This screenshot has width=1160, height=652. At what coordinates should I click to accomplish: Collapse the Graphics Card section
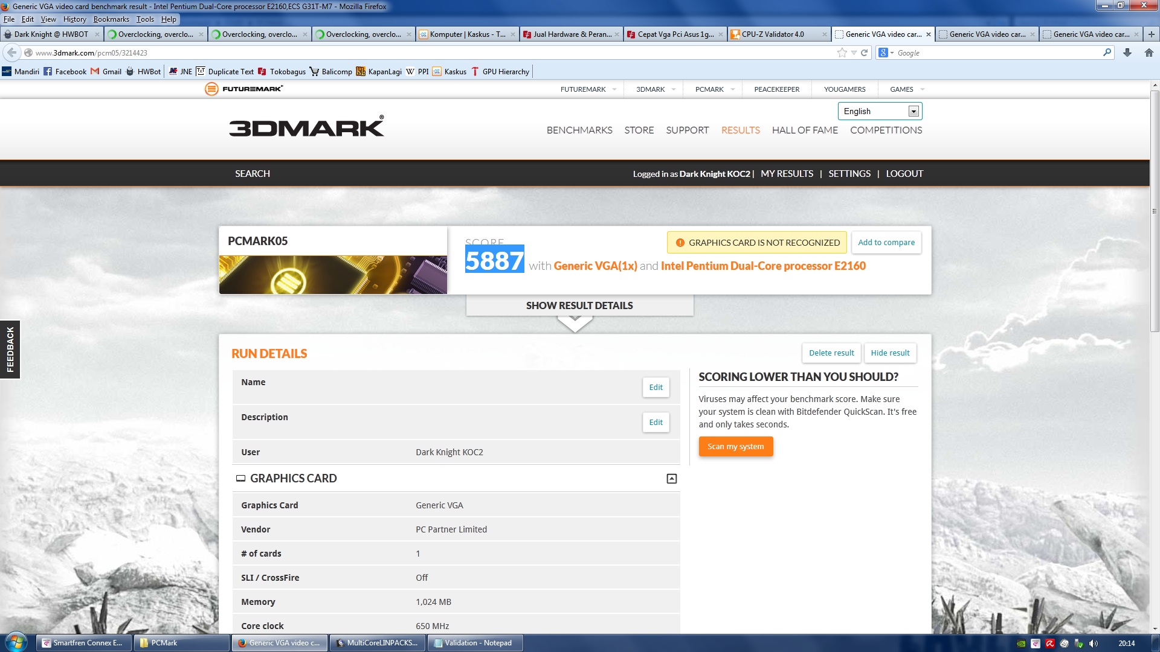click(x=671, y=479)
